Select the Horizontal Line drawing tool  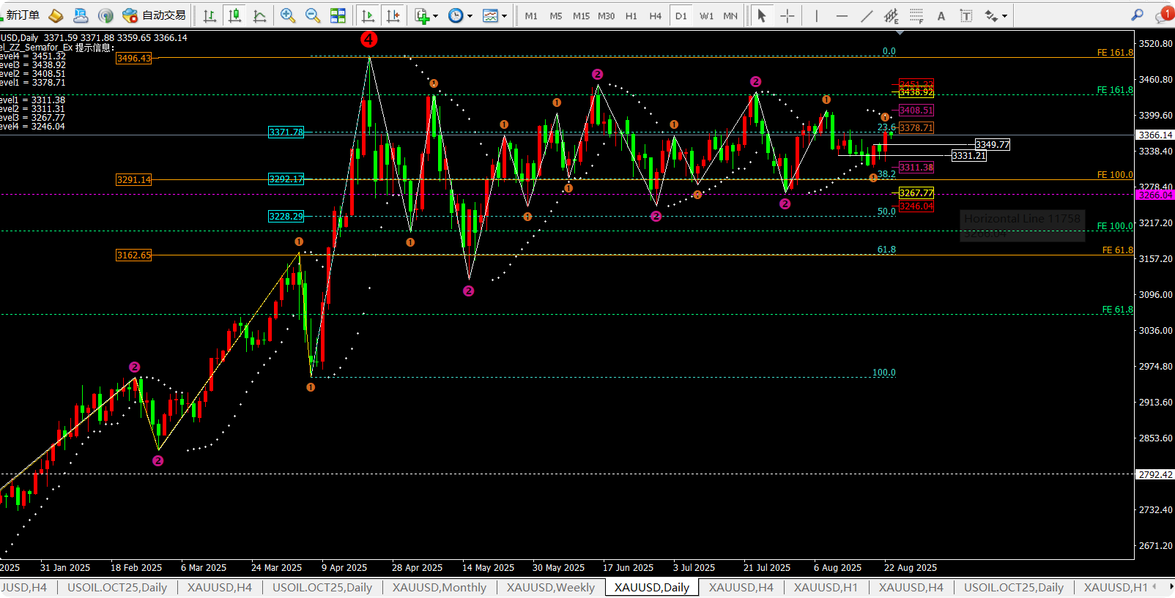click(x=842, y=15)
